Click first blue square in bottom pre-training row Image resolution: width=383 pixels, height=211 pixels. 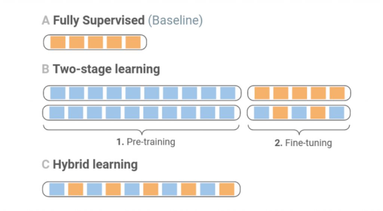pos(58,112)
